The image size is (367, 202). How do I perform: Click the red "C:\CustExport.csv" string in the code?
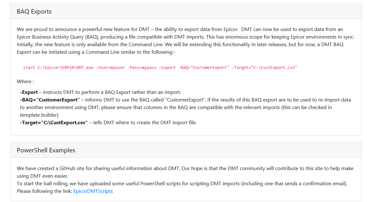[x=274, y=68]
